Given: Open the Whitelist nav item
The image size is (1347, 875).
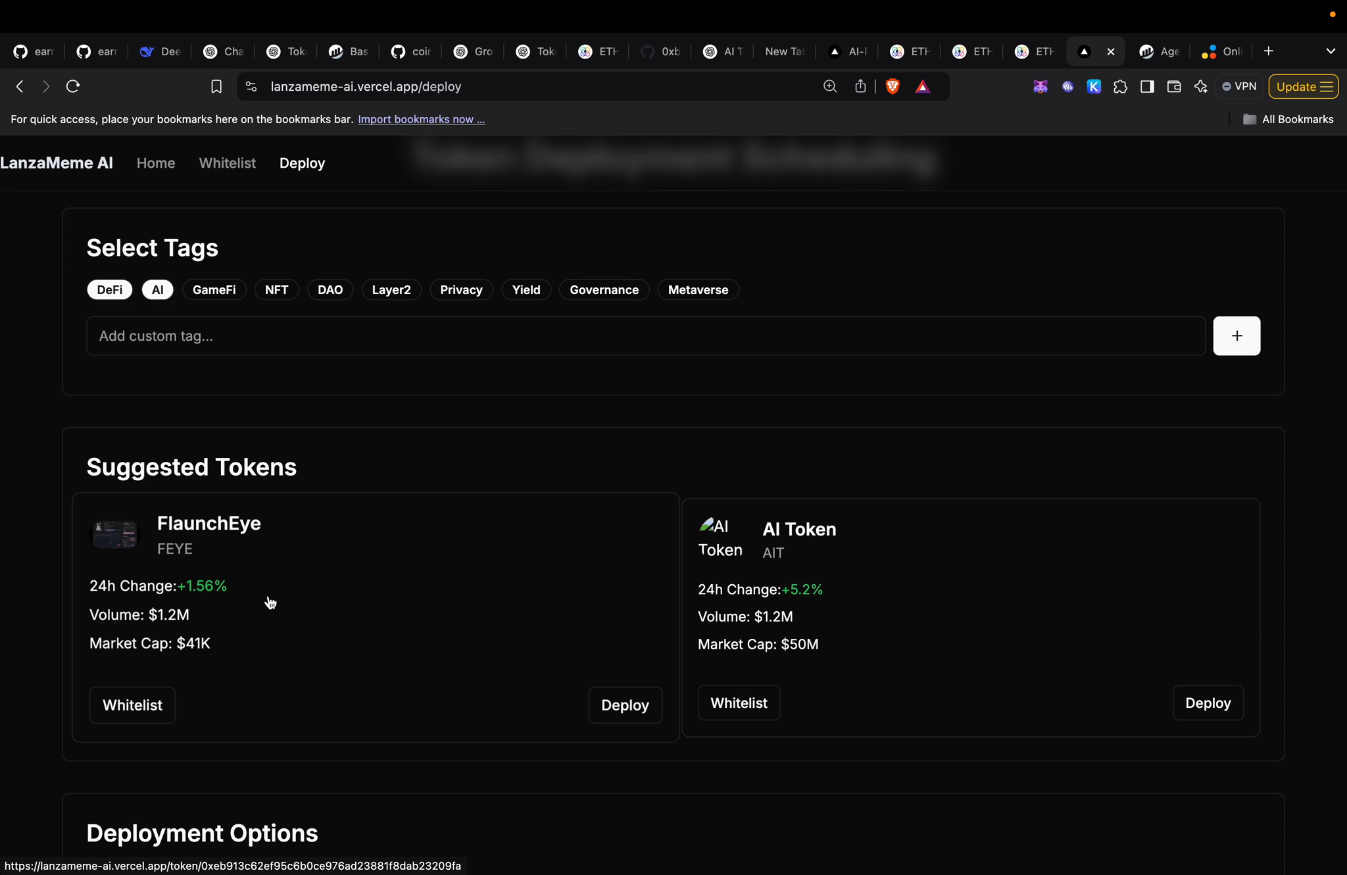Looking at the screenshot, I should [x=228, y=163].
